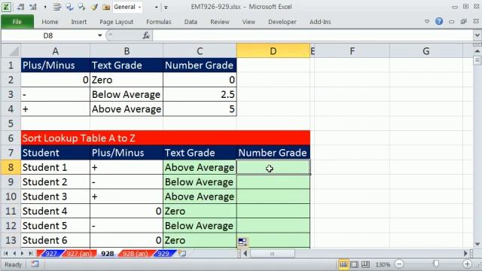
Task: Select the 'Student 4' cell
Action: coord(55,211)
